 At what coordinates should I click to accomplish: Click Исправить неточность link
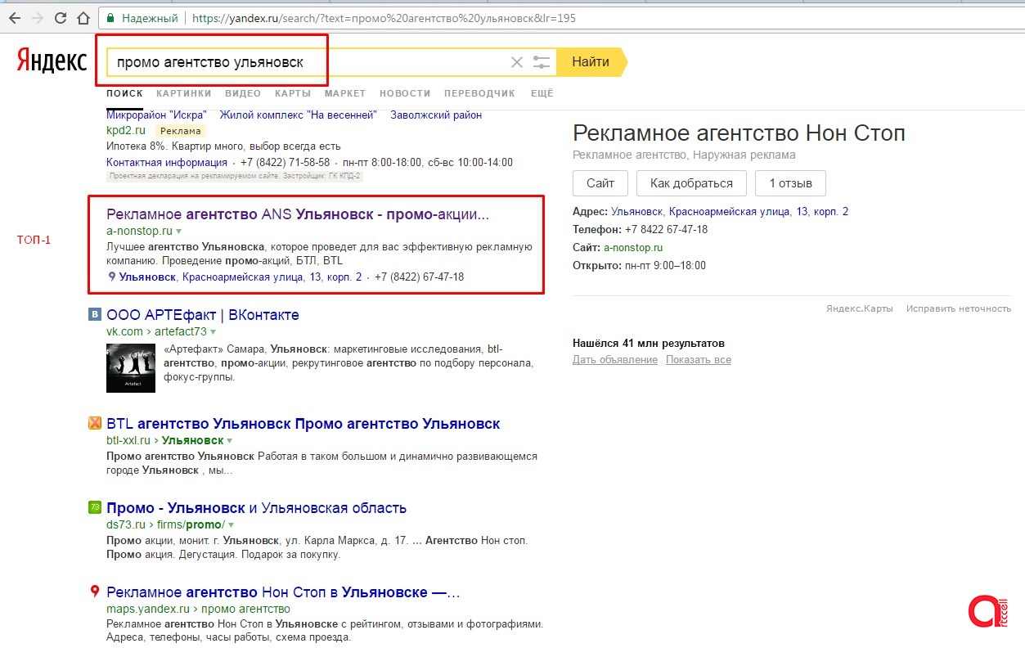pyautogui.click(x=960, y=308)
